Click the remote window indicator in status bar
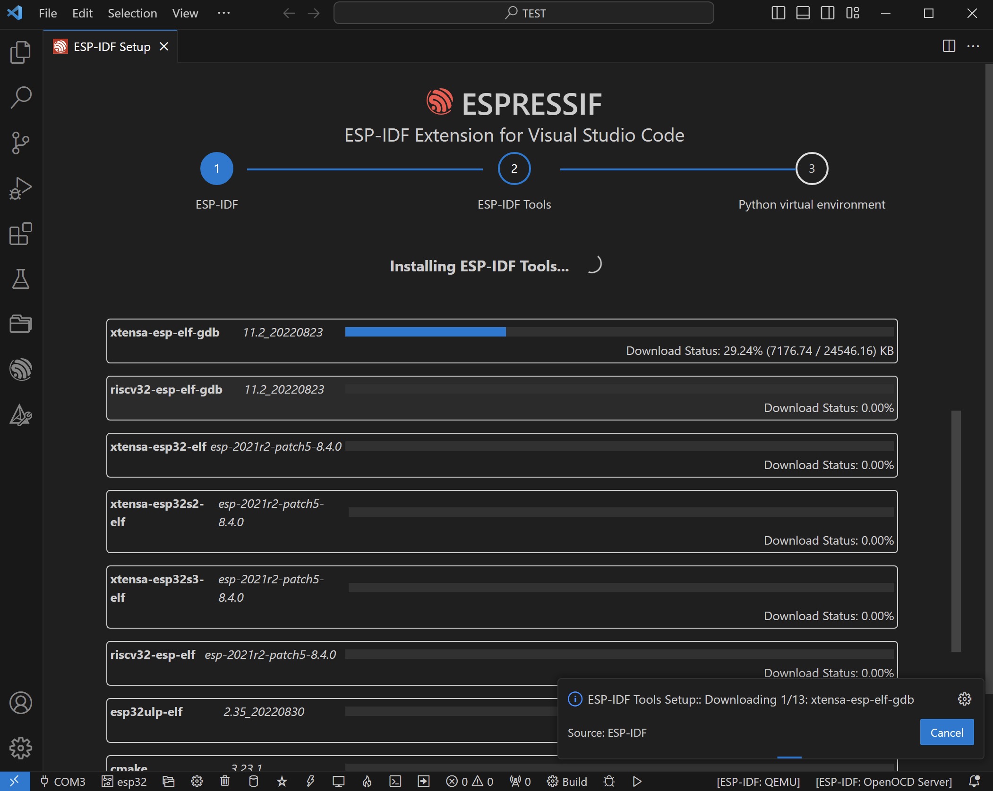The width and height of the screenshot is (993, 791). tap(15, 782)
